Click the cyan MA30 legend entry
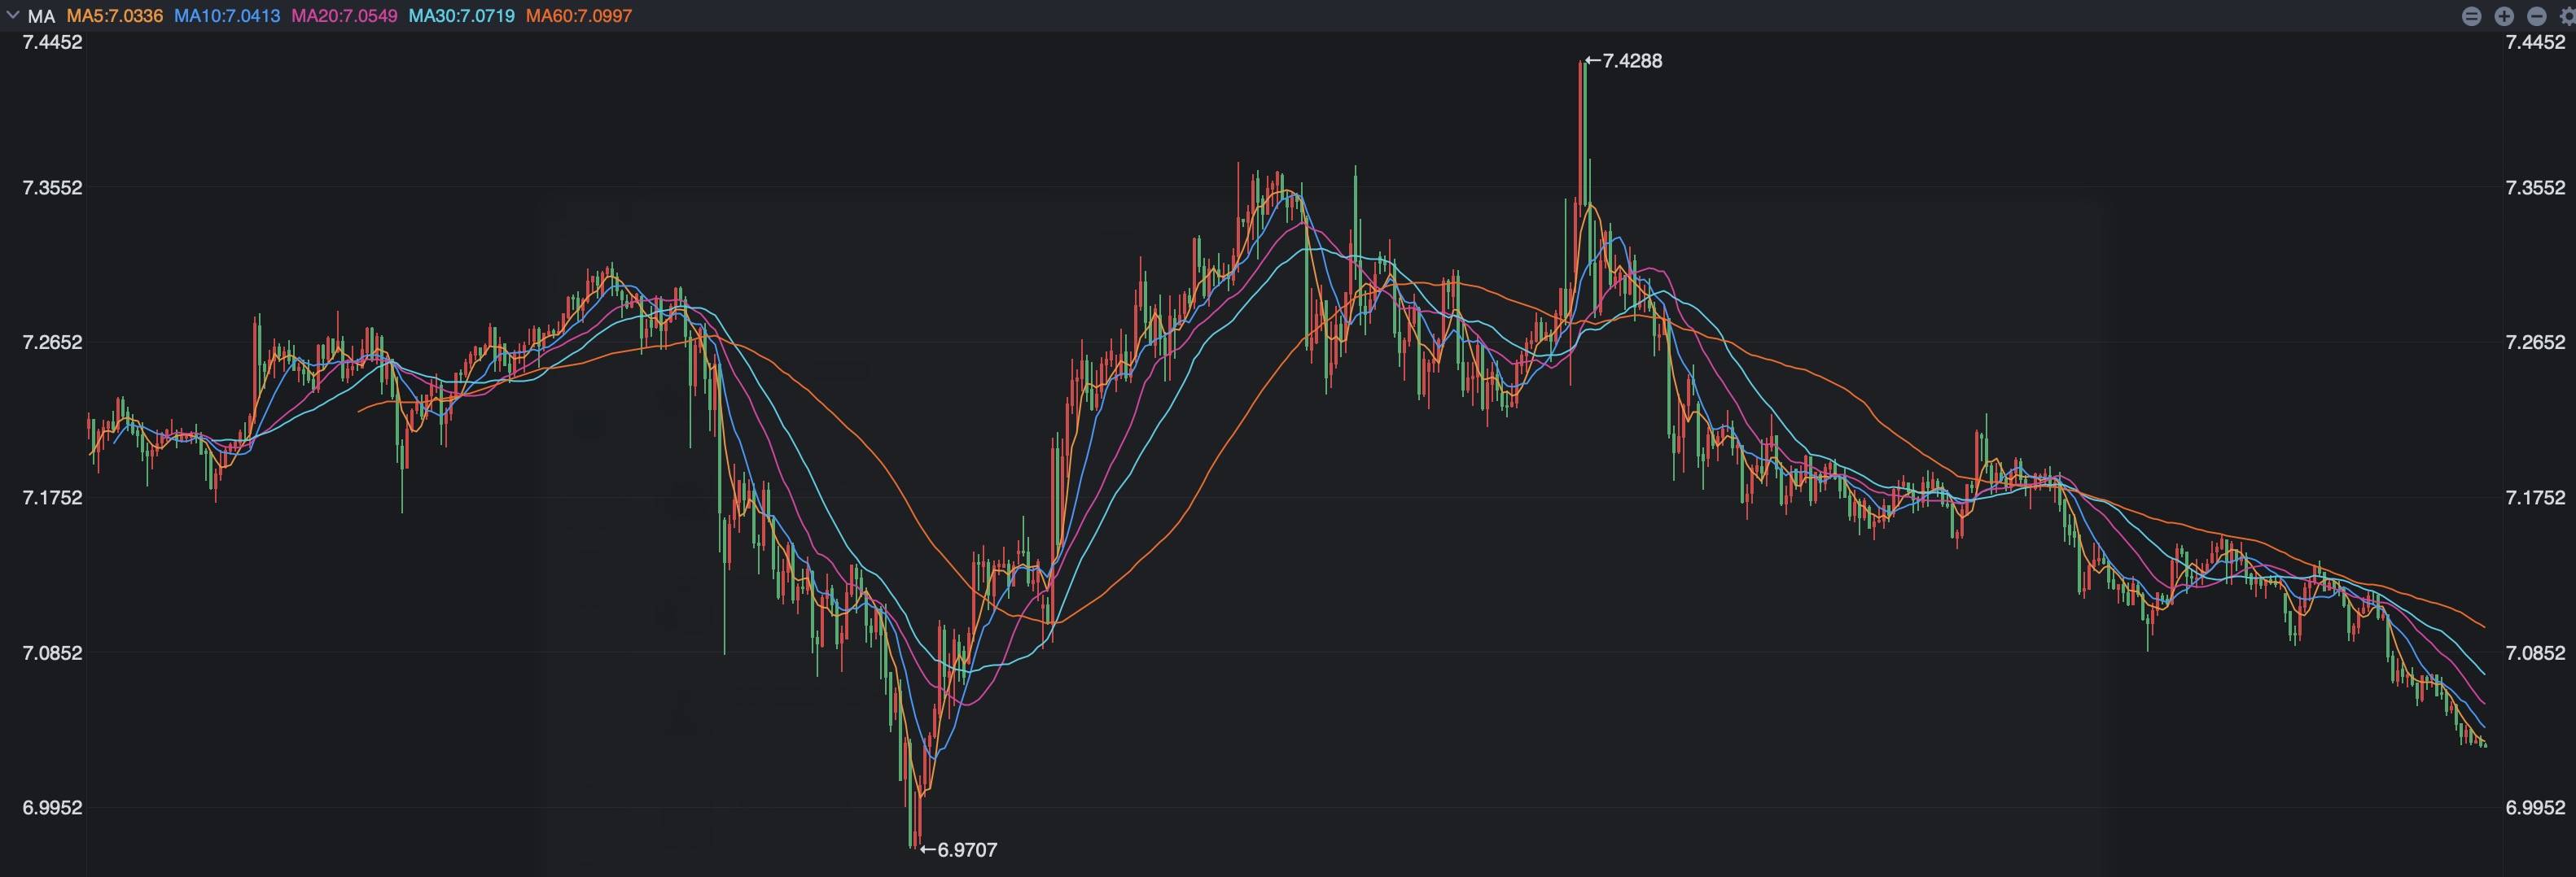Screen dimensions: 2576x877 coord(461,16)
